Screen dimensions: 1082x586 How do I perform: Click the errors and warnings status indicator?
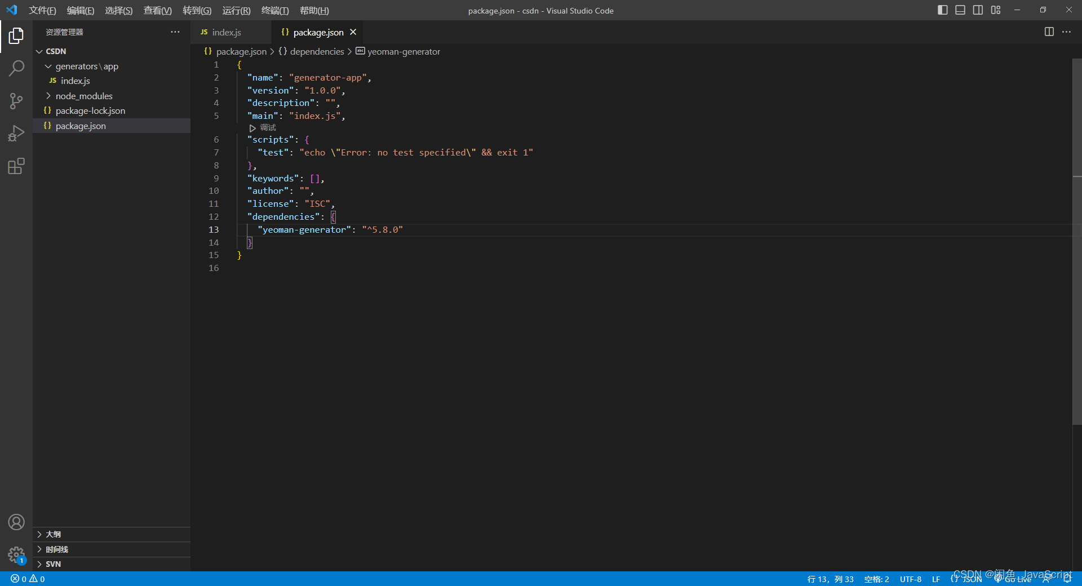pyautogui.click(x=28, y=579)
